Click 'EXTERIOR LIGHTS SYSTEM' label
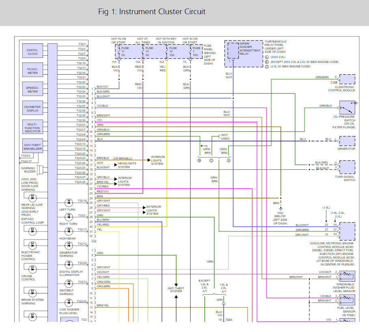 [x=154, y=210]
